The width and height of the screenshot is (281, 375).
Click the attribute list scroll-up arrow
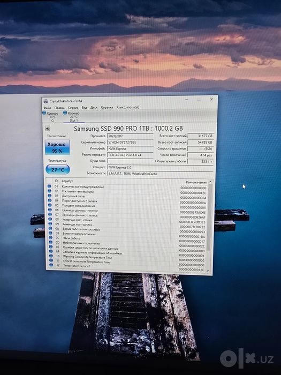[x=210, y=182]
